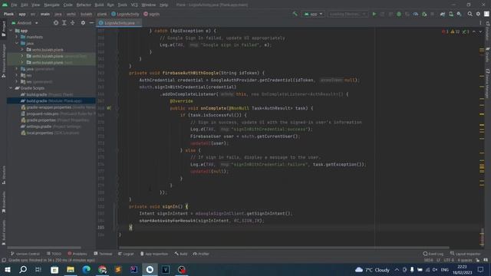
Task: Click the Stop toolbar icon
Action: [x=433, y=14]
